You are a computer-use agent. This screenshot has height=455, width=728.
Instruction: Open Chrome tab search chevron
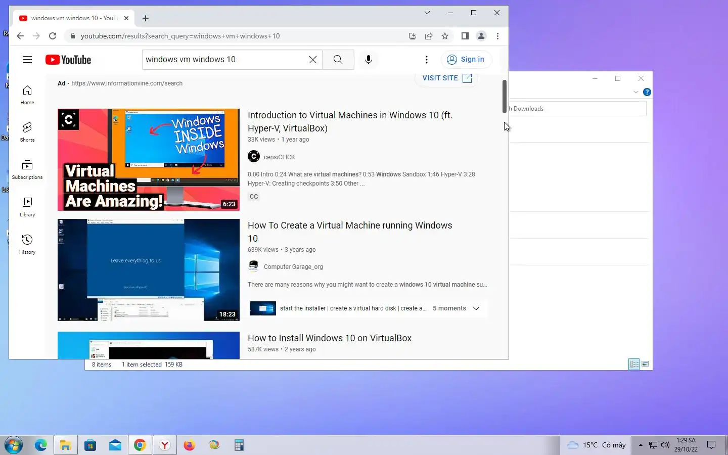[x=427, y=13]
